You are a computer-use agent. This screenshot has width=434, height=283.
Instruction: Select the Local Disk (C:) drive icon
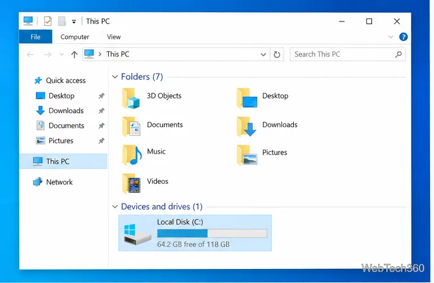(x=137, y=234)
